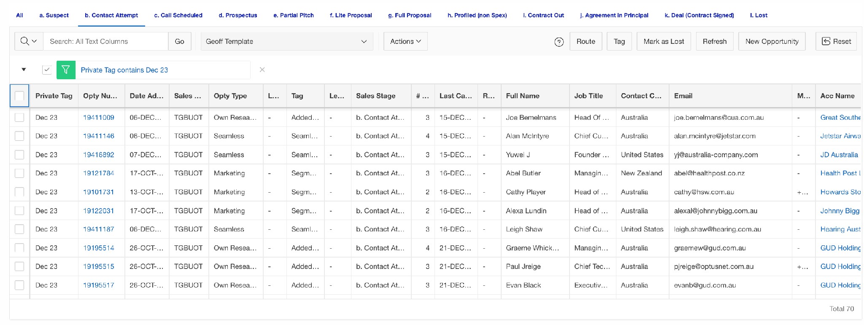Expand the Actions menu
Image resolution: width=864 pixels, height=325 pixels.
[x=405, y=41]
